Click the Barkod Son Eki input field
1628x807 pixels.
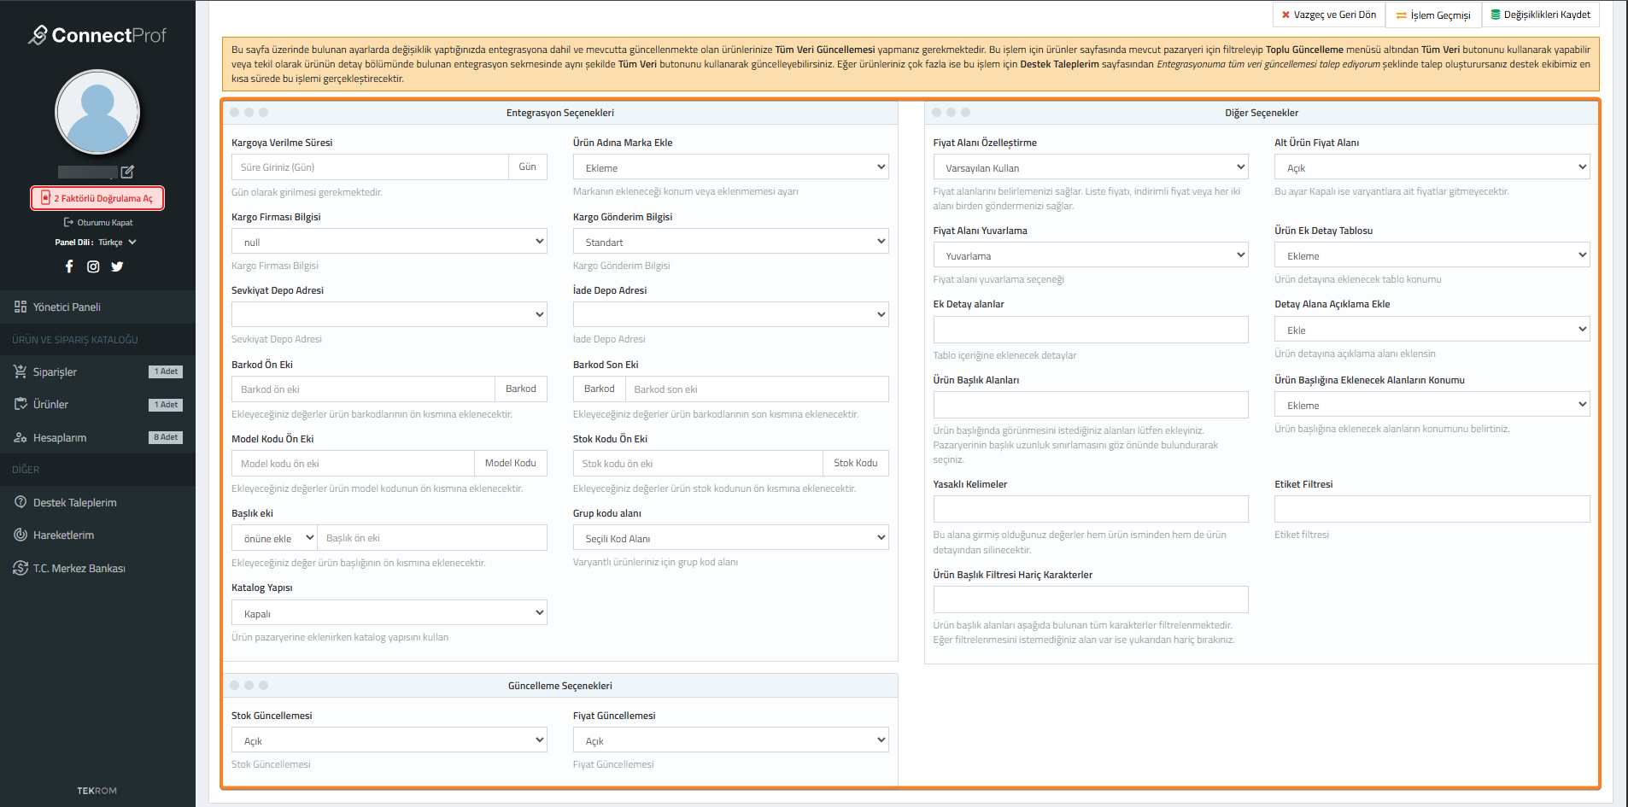point(757,389)
